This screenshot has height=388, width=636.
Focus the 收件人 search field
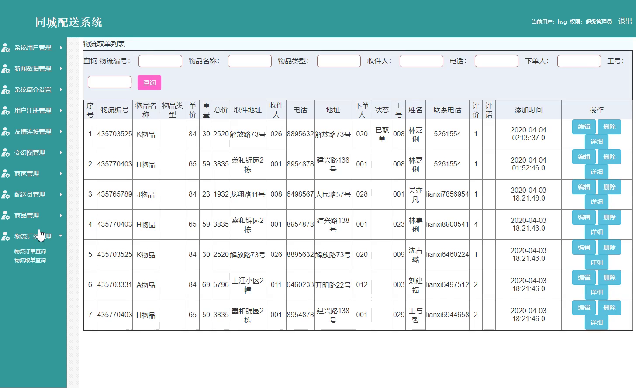[x=422, y=61]
